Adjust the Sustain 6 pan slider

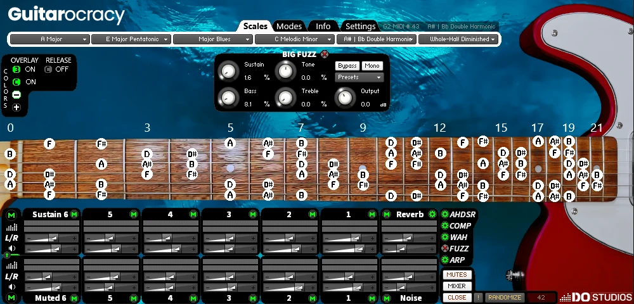coord(52,238)
